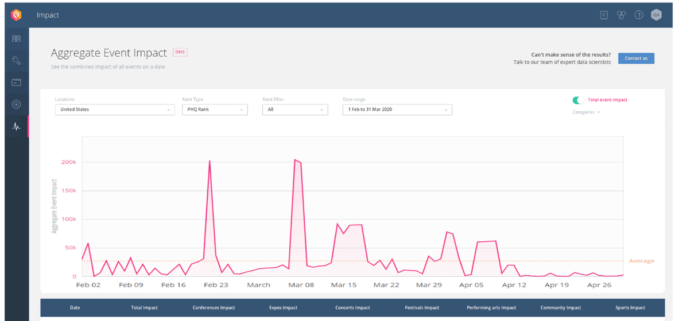Open the Date range dropdown
This screenshot has width=675, height=321.
(397, 109)
